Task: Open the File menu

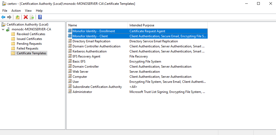Action: coord(5,11)
